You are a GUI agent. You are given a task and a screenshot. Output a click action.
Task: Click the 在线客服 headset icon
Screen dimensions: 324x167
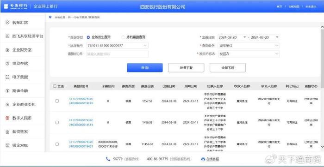point(203,159)
